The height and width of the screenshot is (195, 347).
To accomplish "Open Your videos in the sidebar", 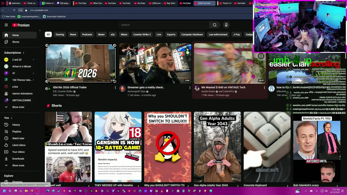I will [19, 152].
